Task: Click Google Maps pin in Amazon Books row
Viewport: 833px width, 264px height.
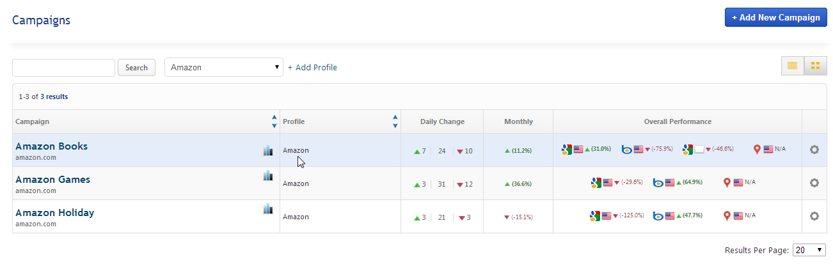Action: (x=758, y=150)
